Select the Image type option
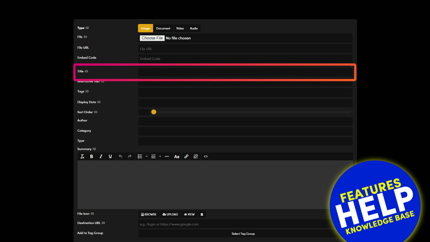This screenshot has height=242, width=430. click(146, 28)
